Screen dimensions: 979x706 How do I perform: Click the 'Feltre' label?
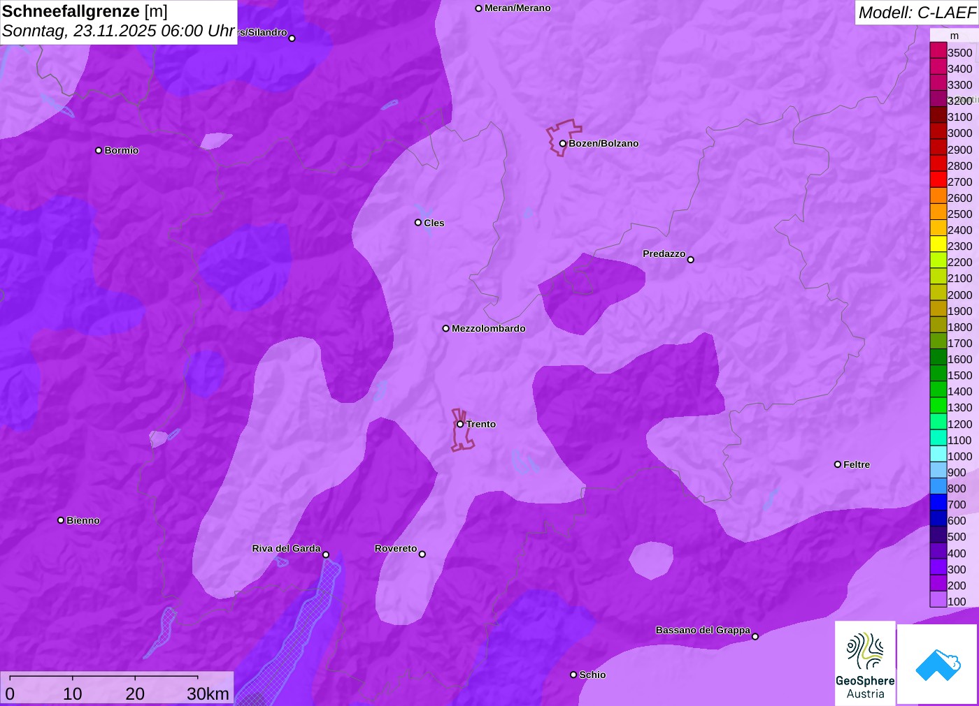tap(857, 464)
